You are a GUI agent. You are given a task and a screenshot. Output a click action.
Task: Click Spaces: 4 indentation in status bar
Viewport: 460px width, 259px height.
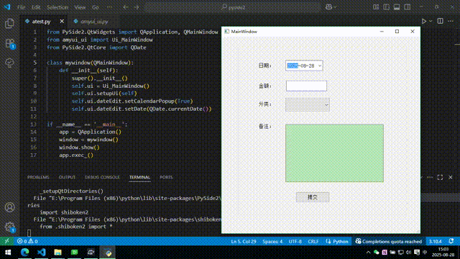pos(272,241)
